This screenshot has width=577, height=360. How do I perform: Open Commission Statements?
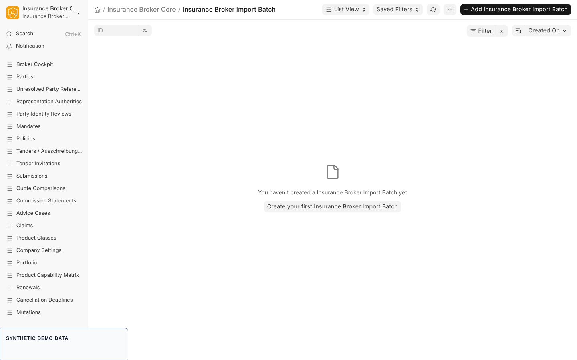click(44, 201)
